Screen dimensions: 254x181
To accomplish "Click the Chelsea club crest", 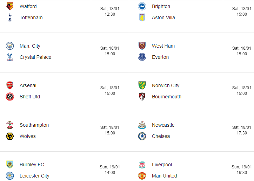I will click(142, 136).
